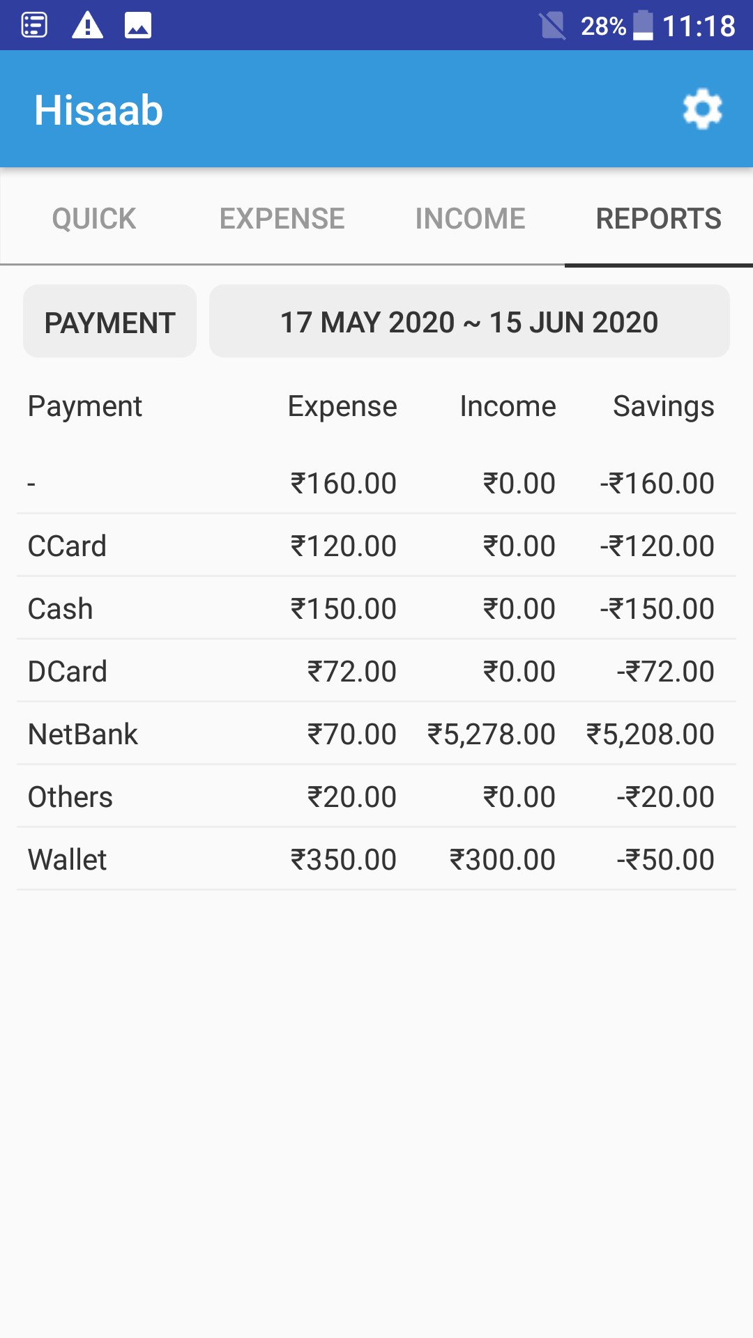
Task: Open the INCOME tab
Action: point(471,219)
